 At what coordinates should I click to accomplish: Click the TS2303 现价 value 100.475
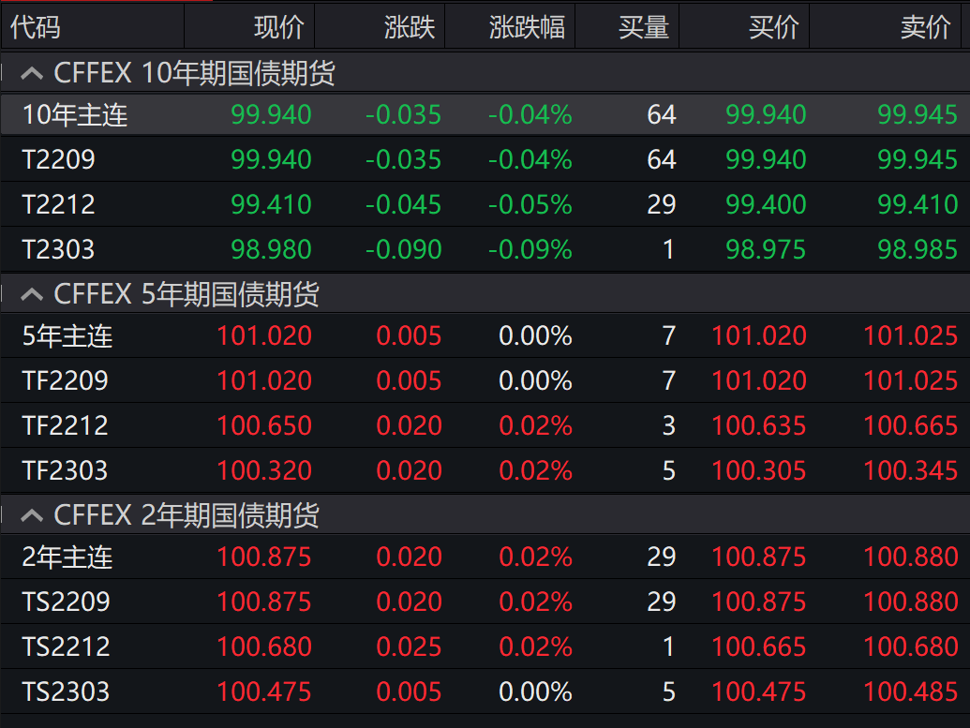tap(264, 692)
